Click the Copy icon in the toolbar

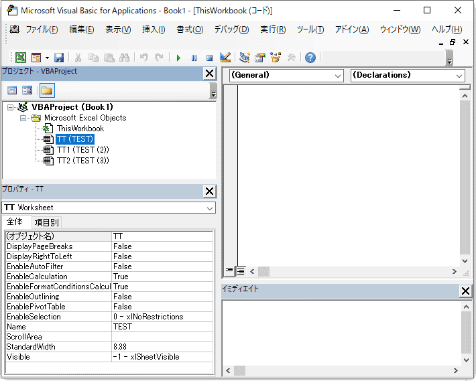pyautogui.click(x=93, y=58)
